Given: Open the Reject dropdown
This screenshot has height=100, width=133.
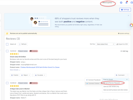Looking at the screenshot, I should click(26, 75).
